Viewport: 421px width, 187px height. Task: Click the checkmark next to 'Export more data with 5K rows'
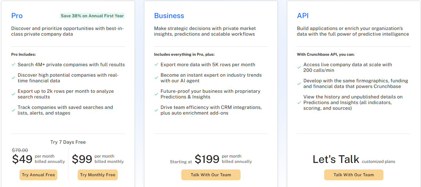[156, 65]
